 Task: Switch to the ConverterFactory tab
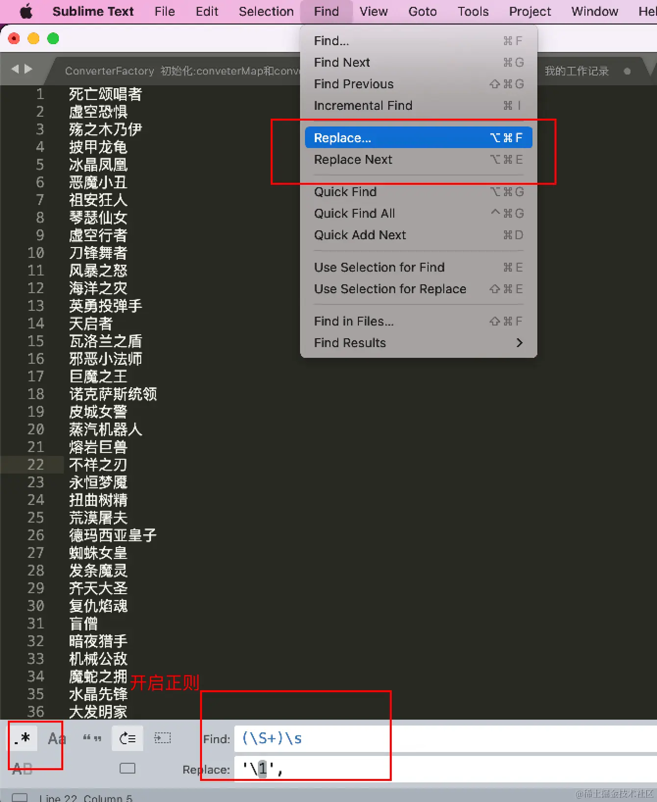[181, 71]
